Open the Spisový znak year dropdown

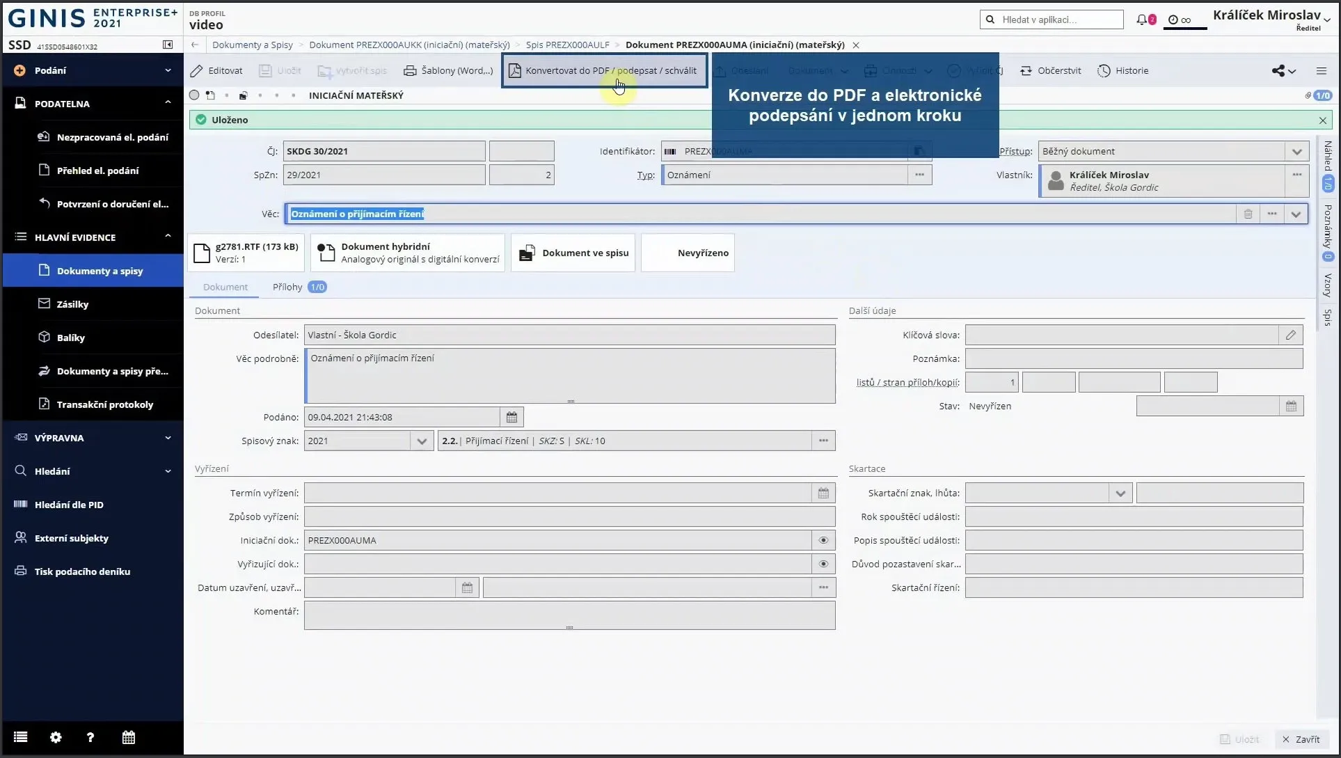pos(421,441)
